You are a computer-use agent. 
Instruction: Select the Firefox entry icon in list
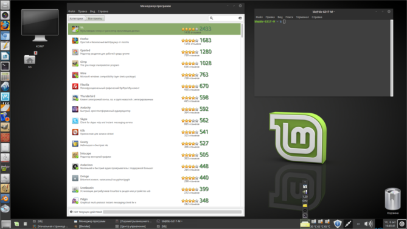point(75,41)
